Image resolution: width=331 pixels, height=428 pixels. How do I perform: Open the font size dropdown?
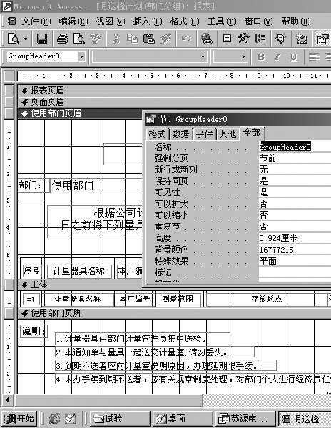(x=243, y=57)
